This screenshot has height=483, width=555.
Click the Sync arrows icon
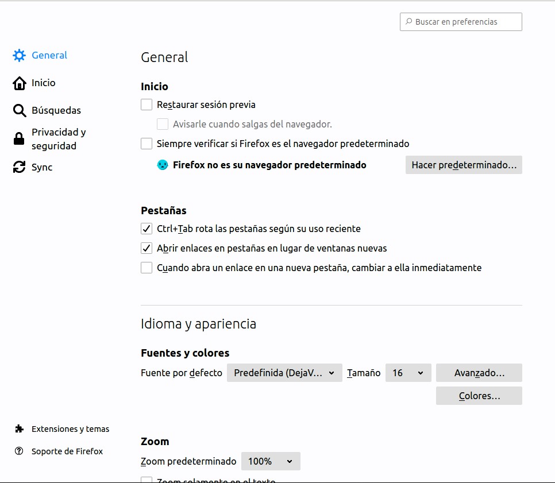tap(19, 167)
